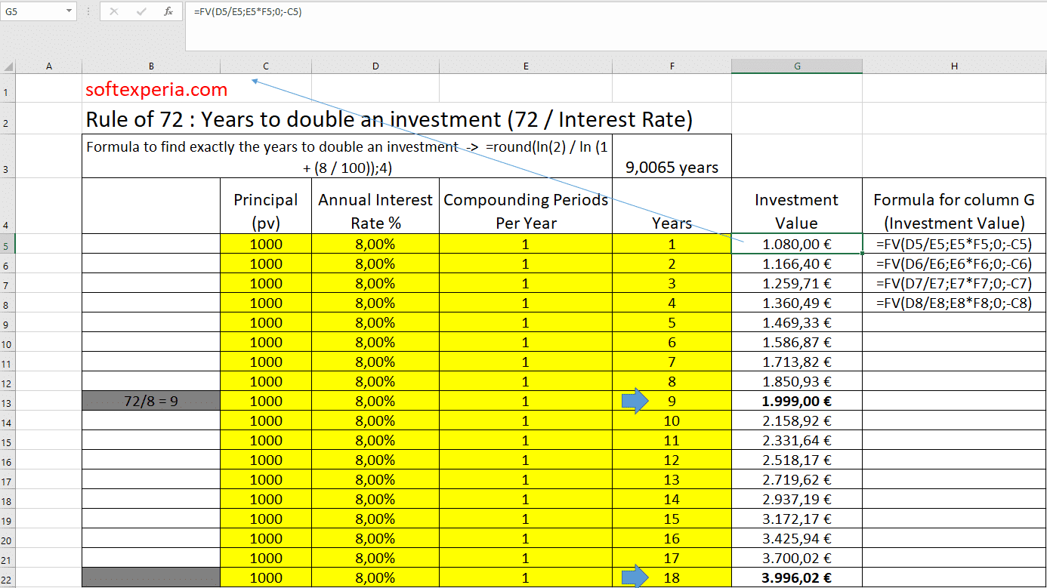The height and width of the screenshot is (588, 1047).
Task: Click the blue arrow next to year 9
Action: [635, 402]
